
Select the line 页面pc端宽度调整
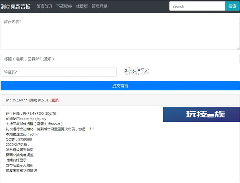(x=19, y=155)
